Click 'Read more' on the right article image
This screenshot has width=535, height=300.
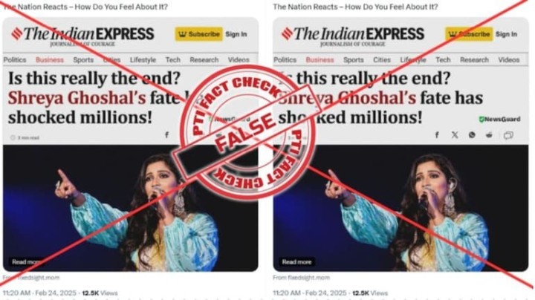[296, 262]
